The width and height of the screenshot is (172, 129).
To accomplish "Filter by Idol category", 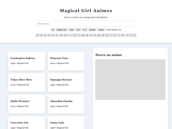I will pyautogui.click(x=78, y=30).
